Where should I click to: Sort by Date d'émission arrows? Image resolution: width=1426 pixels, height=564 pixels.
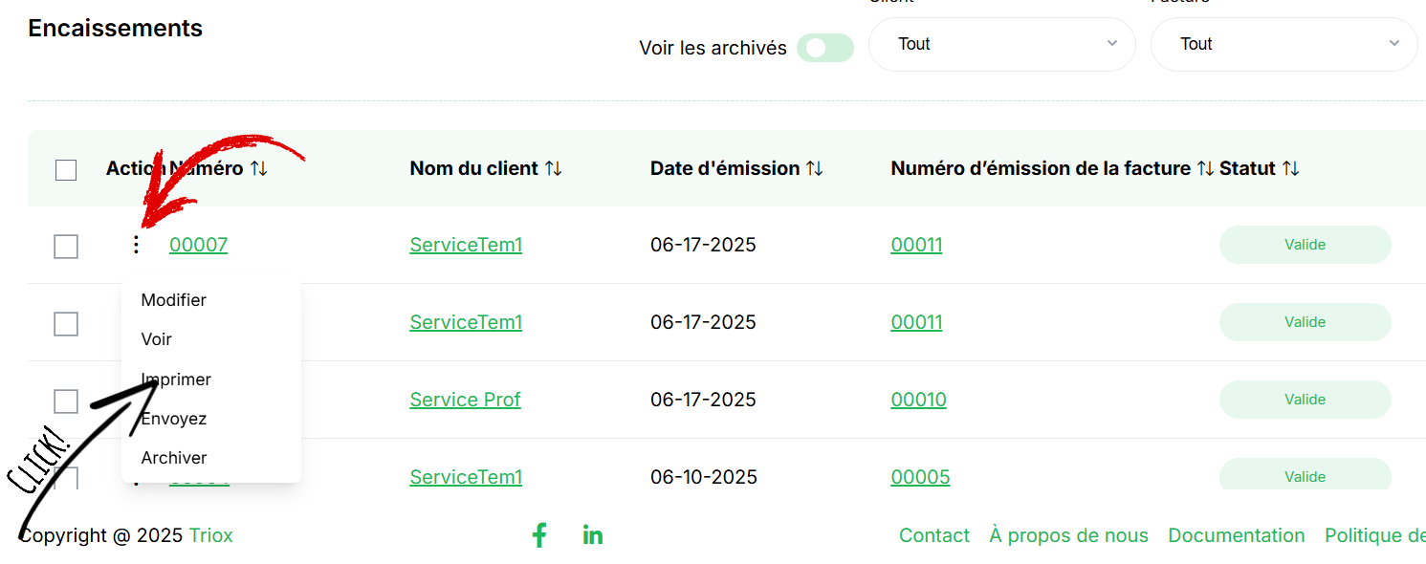(814, 168)
